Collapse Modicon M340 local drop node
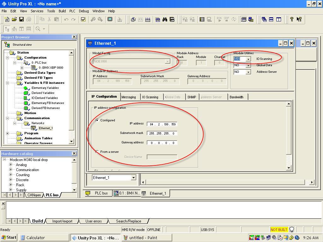The height and width of the screenshot is (242, 323). [x=4, y=159]
